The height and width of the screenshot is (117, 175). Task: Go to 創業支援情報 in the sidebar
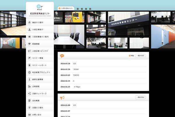[40, 79]
